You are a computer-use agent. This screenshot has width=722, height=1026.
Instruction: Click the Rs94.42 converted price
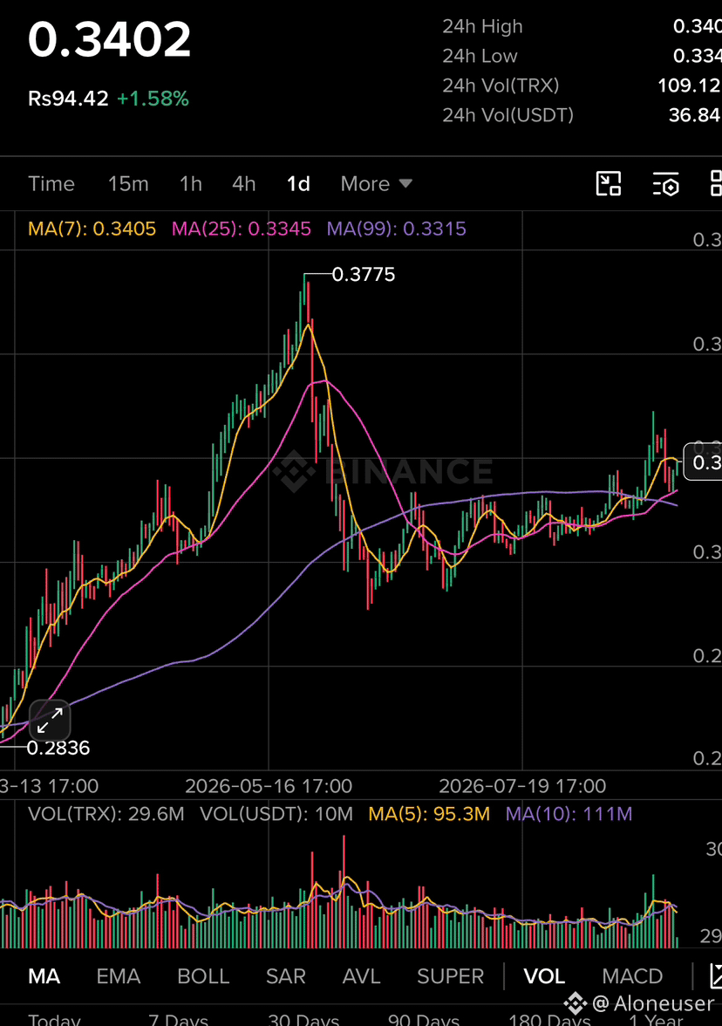[68, 99]
